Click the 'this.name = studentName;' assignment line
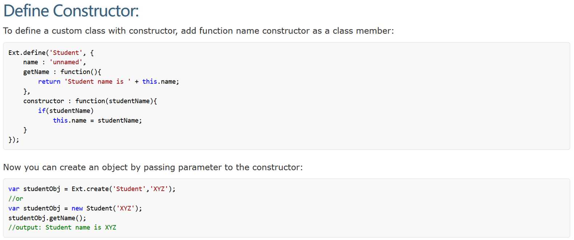The height and width of the screenshot is (240, 574). click(x=97, y=120)
